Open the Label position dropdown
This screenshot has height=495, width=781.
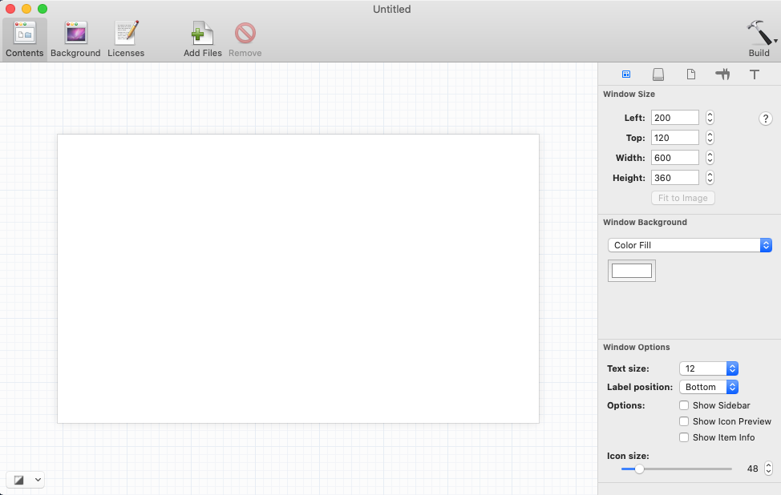708,387
